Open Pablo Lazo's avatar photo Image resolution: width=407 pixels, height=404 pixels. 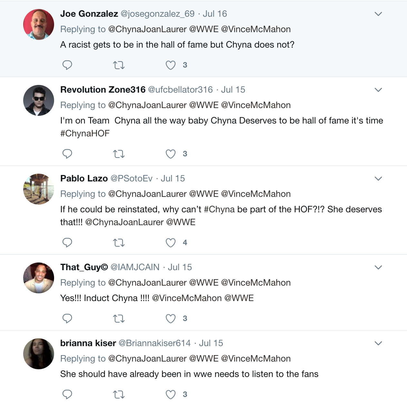(x=39, y=189)
